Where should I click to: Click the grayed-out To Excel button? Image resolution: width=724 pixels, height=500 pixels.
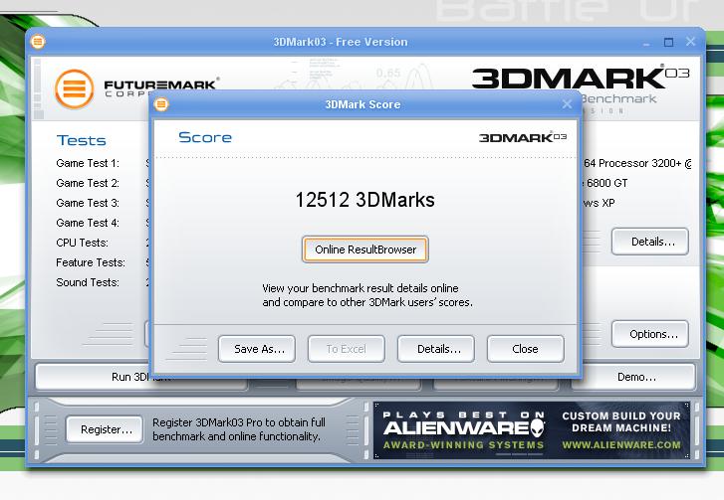[347, 349]
